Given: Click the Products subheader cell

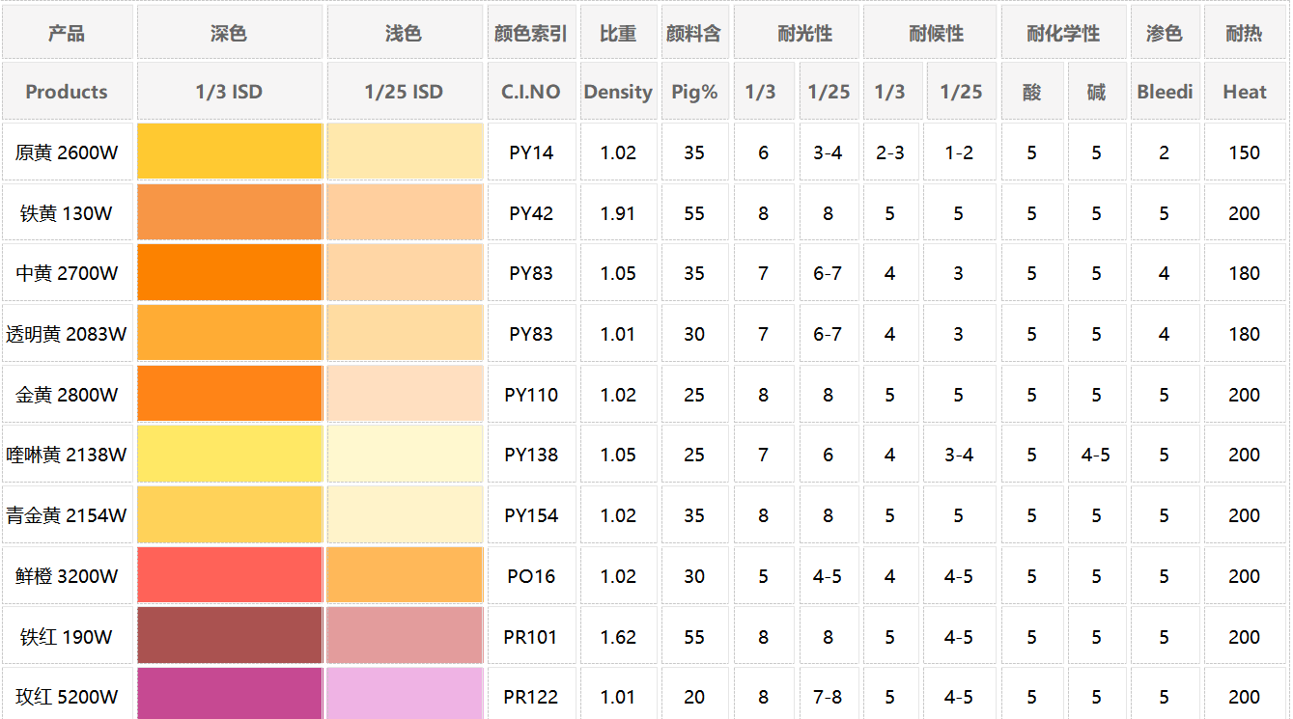Looking at the screenshot, I should 67,91.
